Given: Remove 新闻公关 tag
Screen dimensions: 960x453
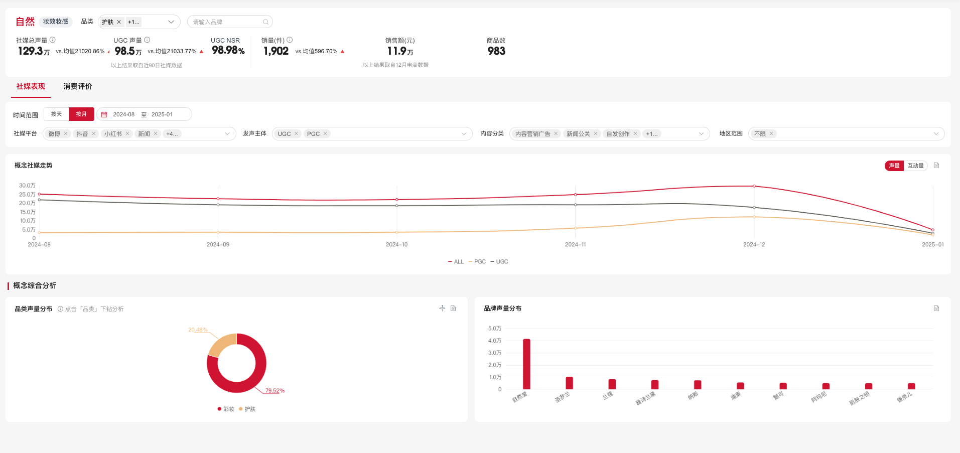Looking at the screenshot, I should 596,133.
